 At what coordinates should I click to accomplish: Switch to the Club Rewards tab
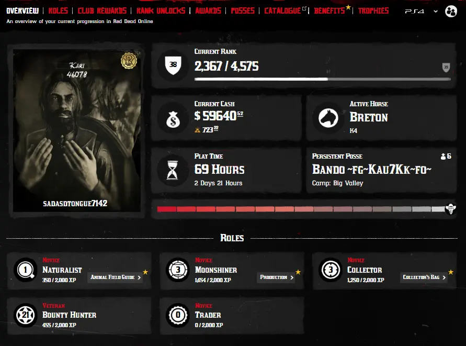point(102,10)
